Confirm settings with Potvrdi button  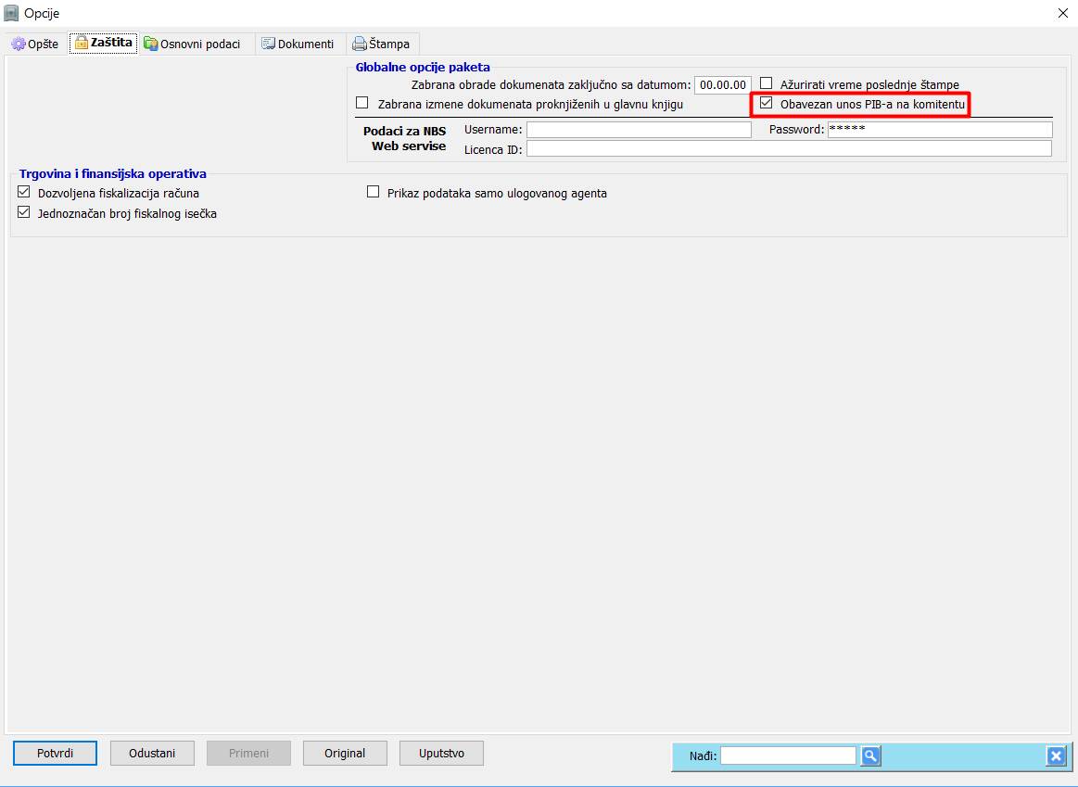55,754
